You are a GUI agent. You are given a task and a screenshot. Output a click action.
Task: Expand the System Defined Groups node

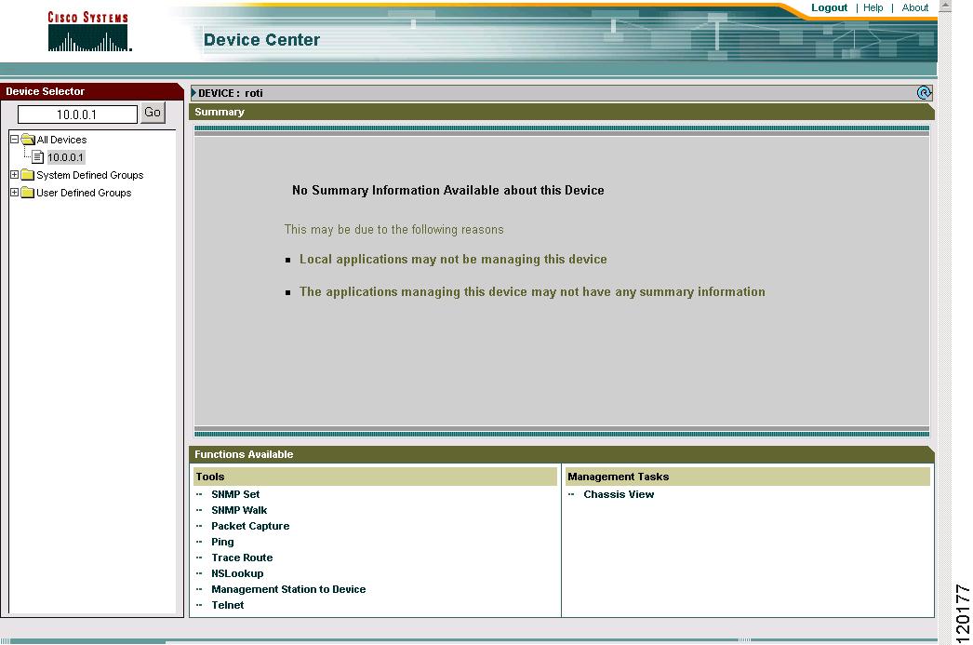(14, 174)
